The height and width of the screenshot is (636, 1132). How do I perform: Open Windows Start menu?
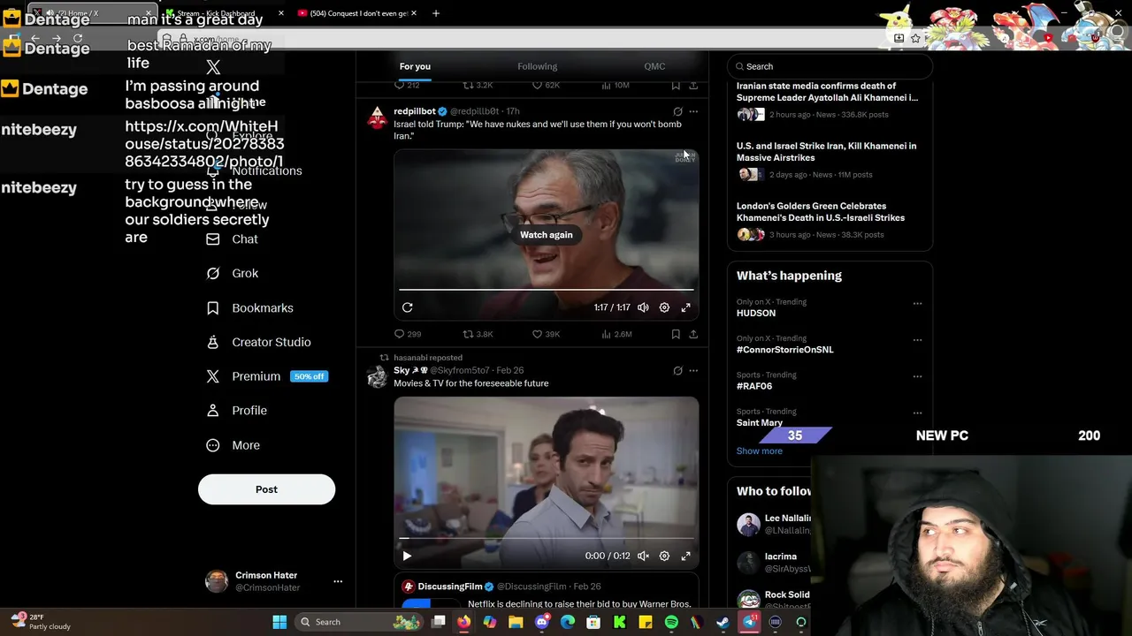[279, 622]
